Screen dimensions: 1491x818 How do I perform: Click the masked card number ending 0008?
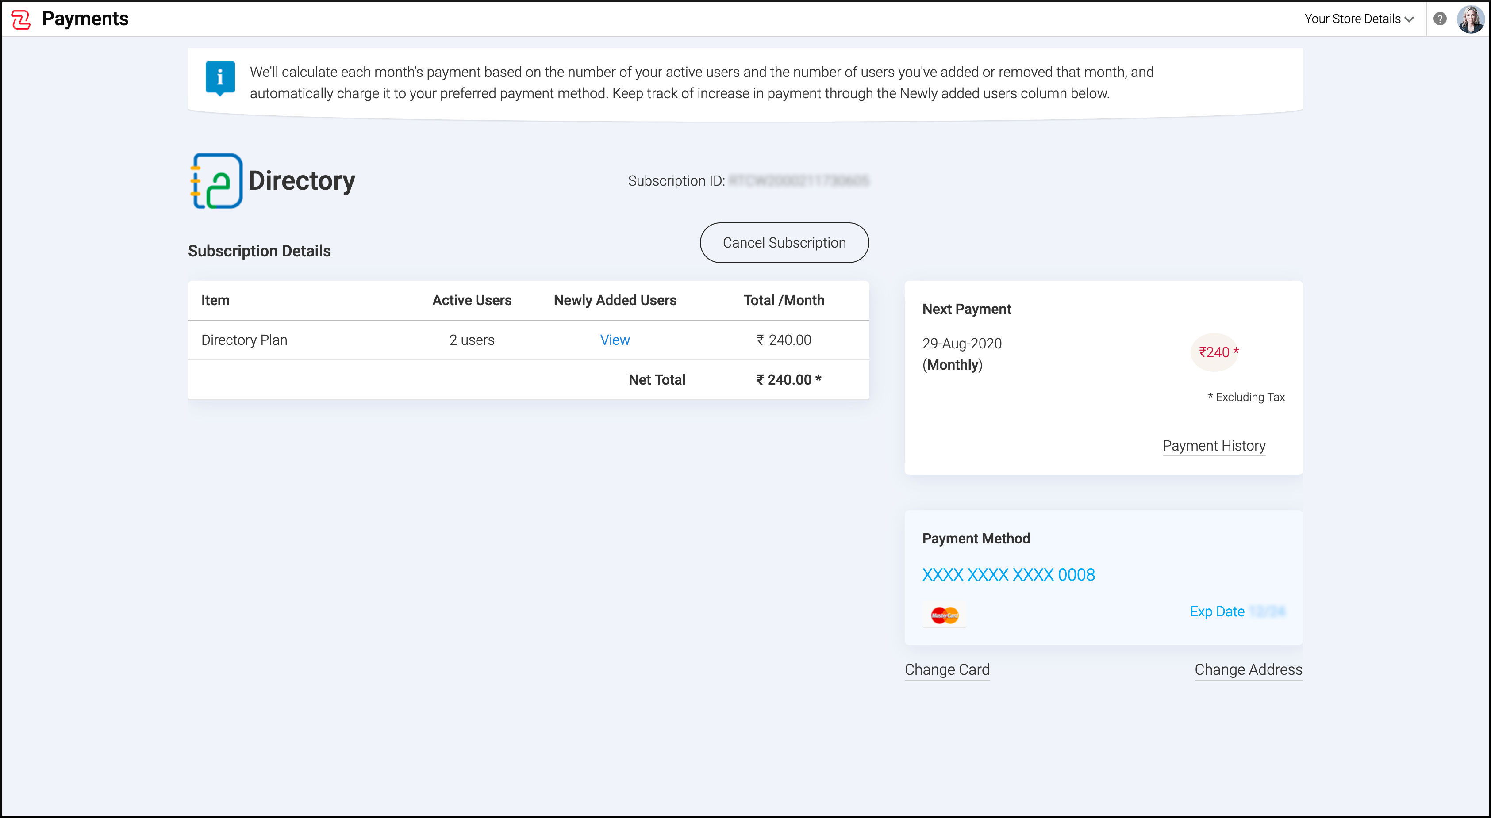1008,574
